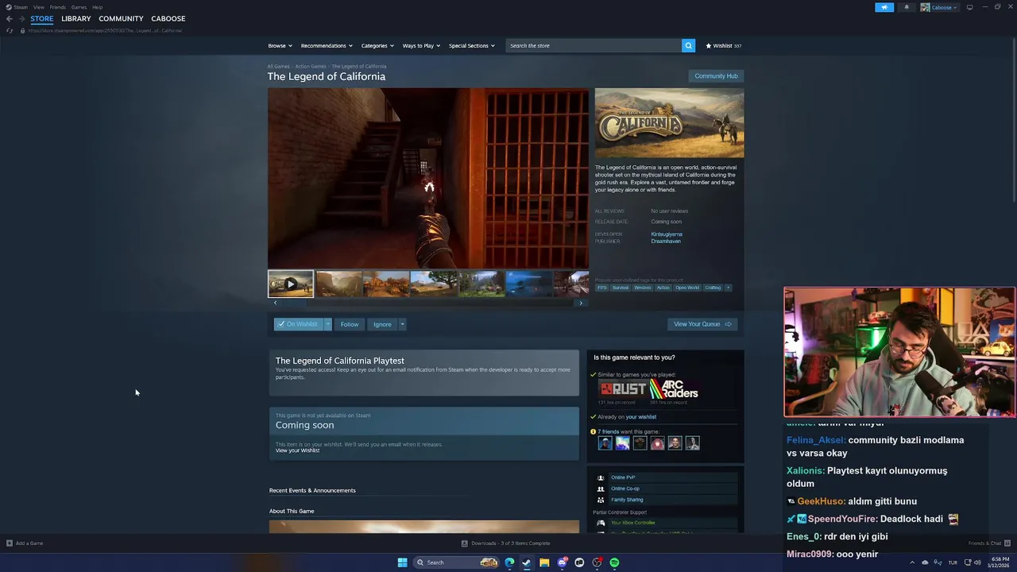The width and height of the screenshot is (1017, 572).
Task: Click the ARC Raiders game logo
Action: [x=674, y=389]
